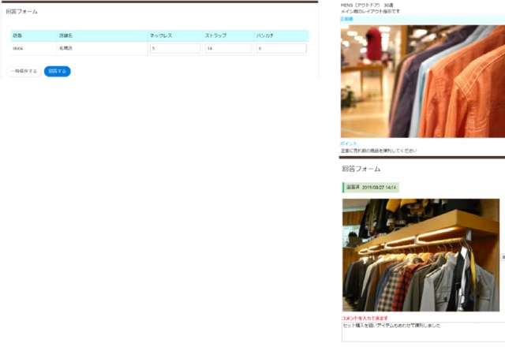Click the 正面棚 section label
The width and height of the screenshot is (505, 347).
coord(347,19)
